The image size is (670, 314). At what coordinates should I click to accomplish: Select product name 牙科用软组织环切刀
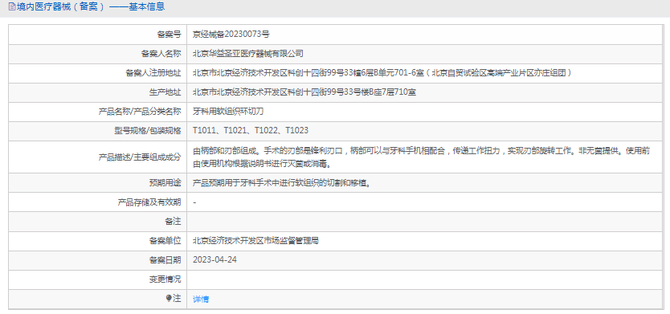pyautogui.click(x=228, y=112)
